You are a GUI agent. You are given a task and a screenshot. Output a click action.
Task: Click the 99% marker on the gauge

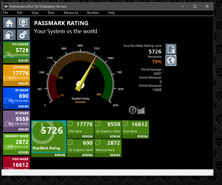[99, 95]
